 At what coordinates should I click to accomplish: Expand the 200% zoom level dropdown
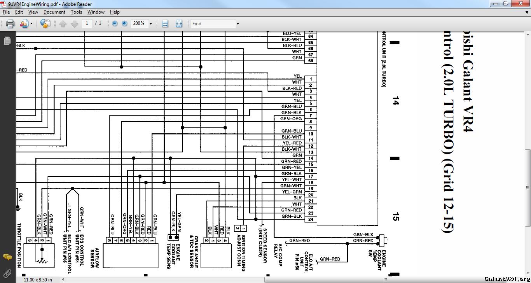[151, 24]
